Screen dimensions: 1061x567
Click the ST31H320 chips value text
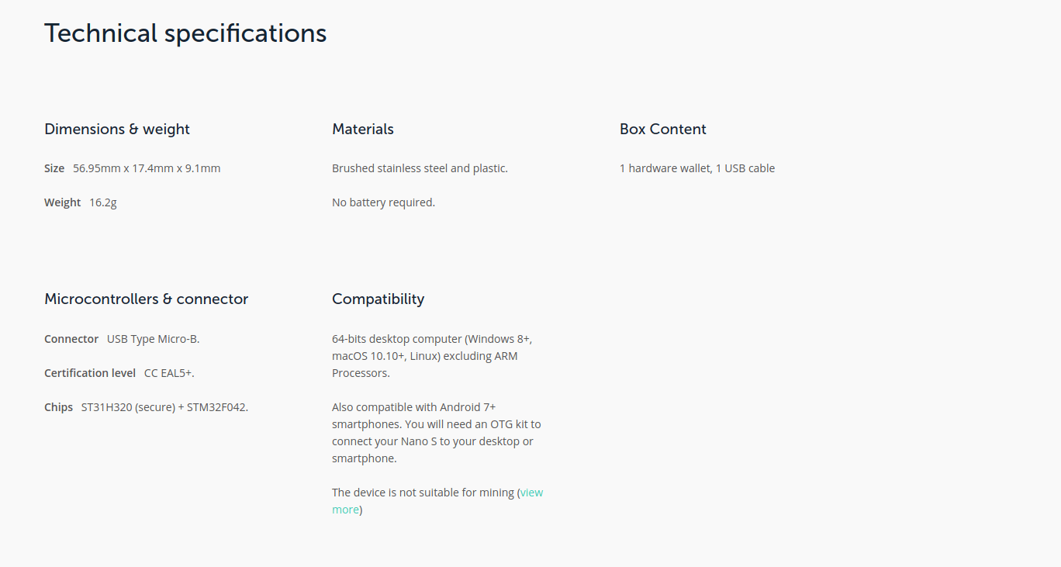coord(164,407)
